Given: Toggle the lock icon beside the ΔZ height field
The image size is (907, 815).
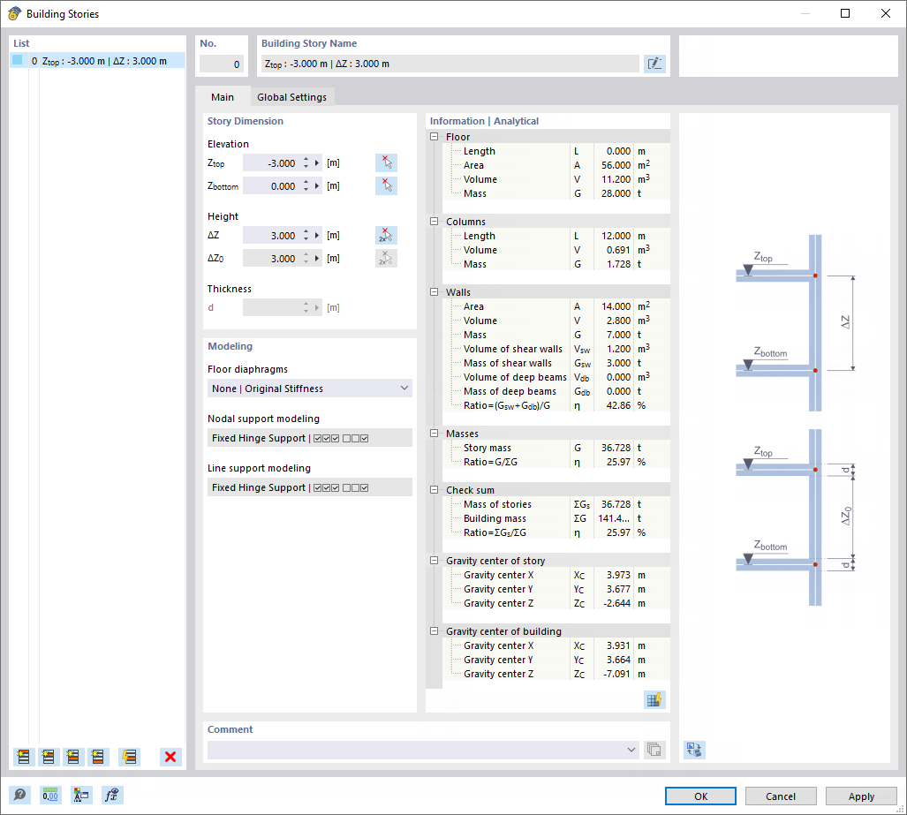Looking at the screenshot, I should click(386, 234).
